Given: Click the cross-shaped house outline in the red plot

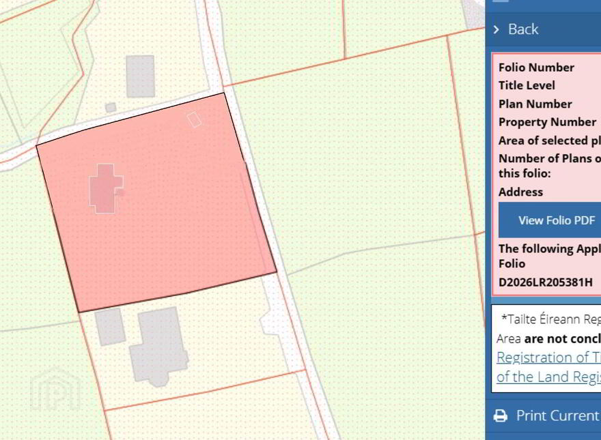Looking at the screenshot, I should click(106, 188).
